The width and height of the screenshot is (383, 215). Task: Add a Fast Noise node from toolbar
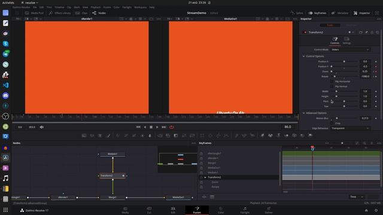(x=92, y=136)
